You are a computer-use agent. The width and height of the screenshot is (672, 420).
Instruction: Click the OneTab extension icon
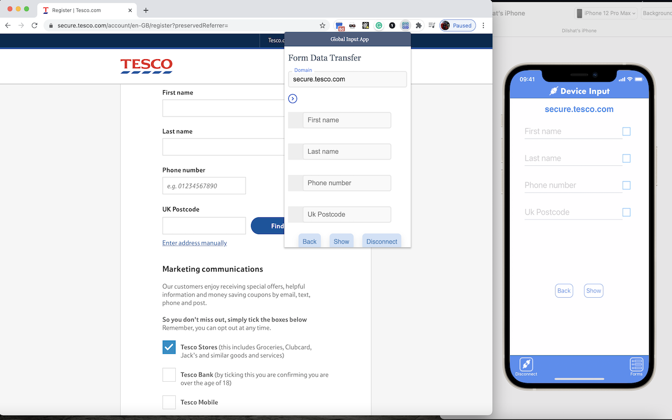(x=392, y=25)
